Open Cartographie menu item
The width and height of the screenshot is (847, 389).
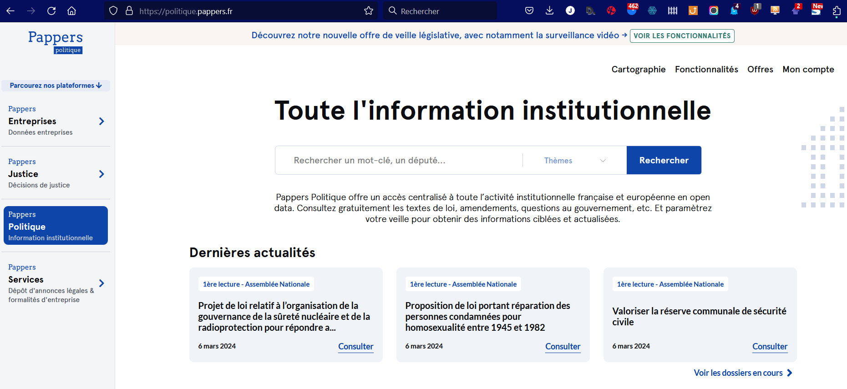pos(638,69)
